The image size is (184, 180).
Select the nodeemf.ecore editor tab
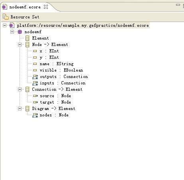pyautogui.click(x=25, y=7)
